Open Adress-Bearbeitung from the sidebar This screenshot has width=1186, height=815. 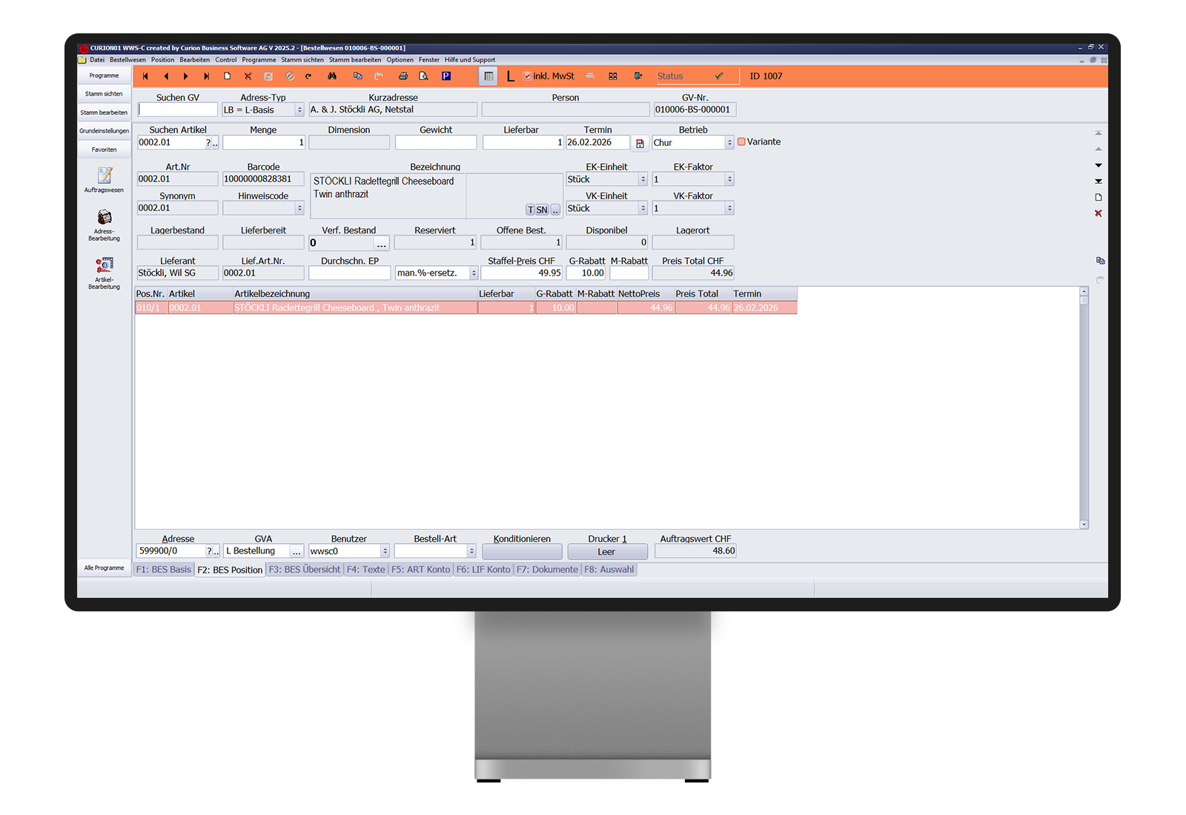[104, 218]
